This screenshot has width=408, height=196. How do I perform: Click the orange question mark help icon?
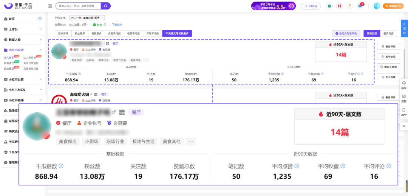click(349, 6)
